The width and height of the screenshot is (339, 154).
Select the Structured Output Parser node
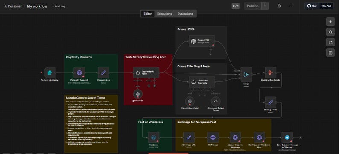(x=216, y=101)
